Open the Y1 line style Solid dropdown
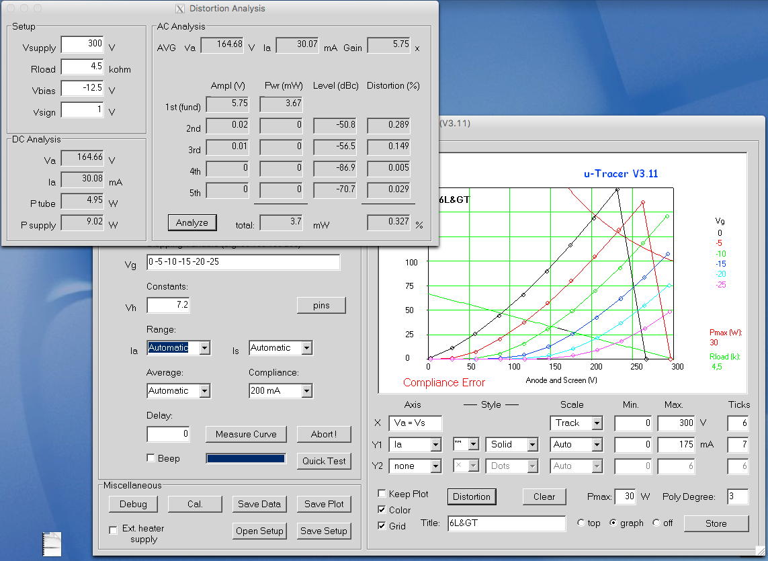The height and width of the screenshot is (561, 768). [x=532, y=445]
